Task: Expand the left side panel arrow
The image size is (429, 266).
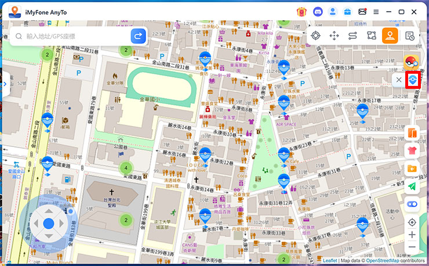Action: pos(4,84)
